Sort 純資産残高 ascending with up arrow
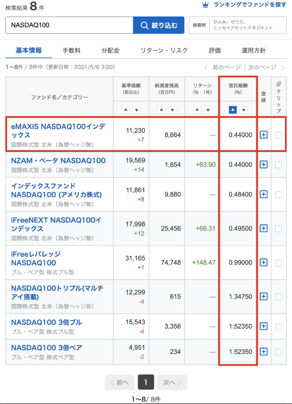 point(161,110)
